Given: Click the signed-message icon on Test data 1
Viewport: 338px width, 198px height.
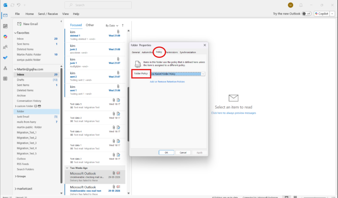Looking at the screenshot, I should tap(118, 141).
